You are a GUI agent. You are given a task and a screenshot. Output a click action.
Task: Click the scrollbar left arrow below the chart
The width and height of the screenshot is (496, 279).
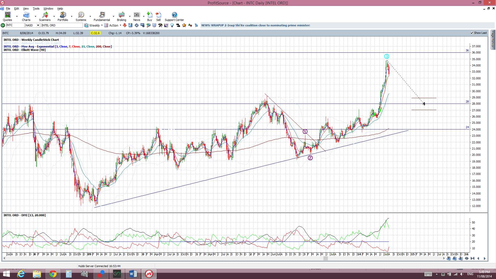(4, 258)
